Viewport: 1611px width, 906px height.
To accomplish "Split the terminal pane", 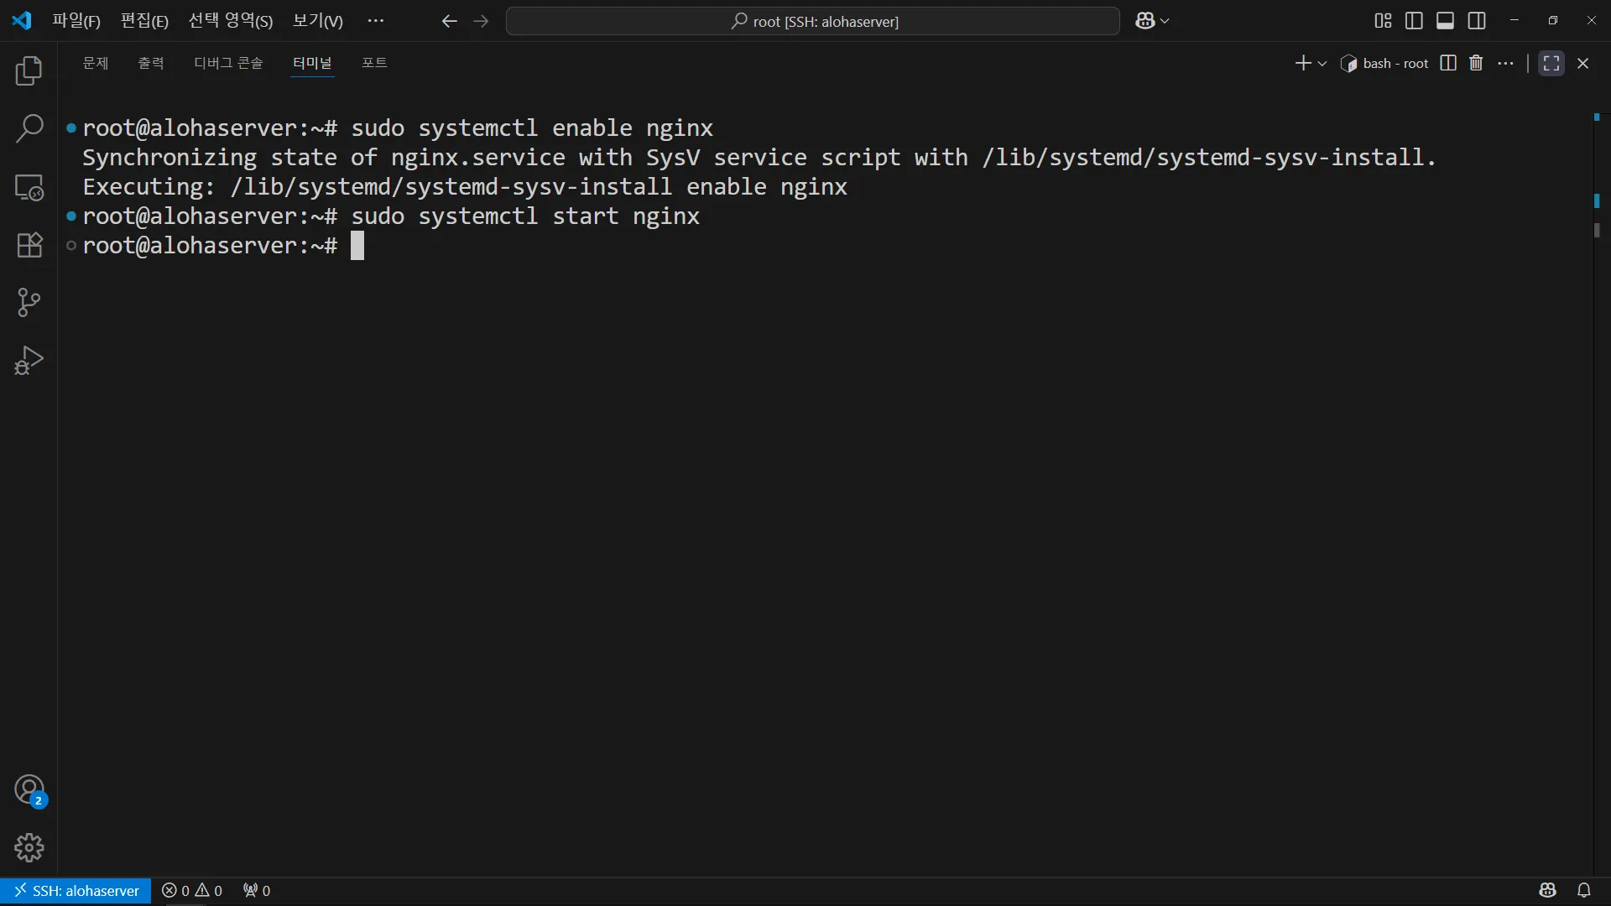I will pyautogui.click(x=1448, y=63).
